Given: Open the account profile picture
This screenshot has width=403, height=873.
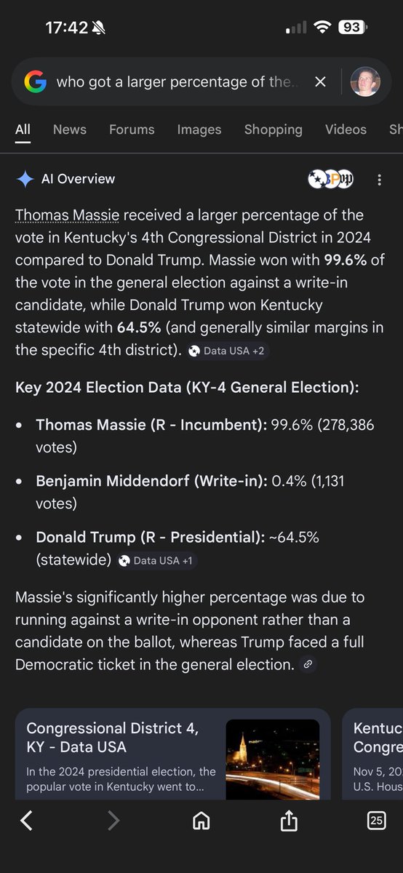Looking at the screenshot, I should click(365, 82).
